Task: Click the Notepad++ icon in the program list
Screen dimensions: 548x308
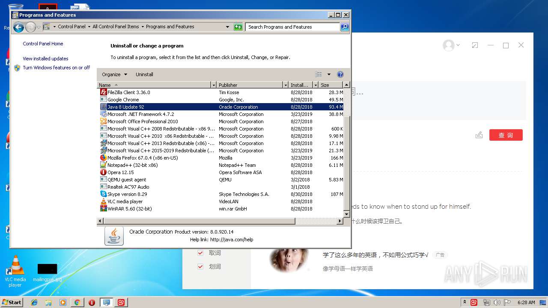Action: point(103,165)
